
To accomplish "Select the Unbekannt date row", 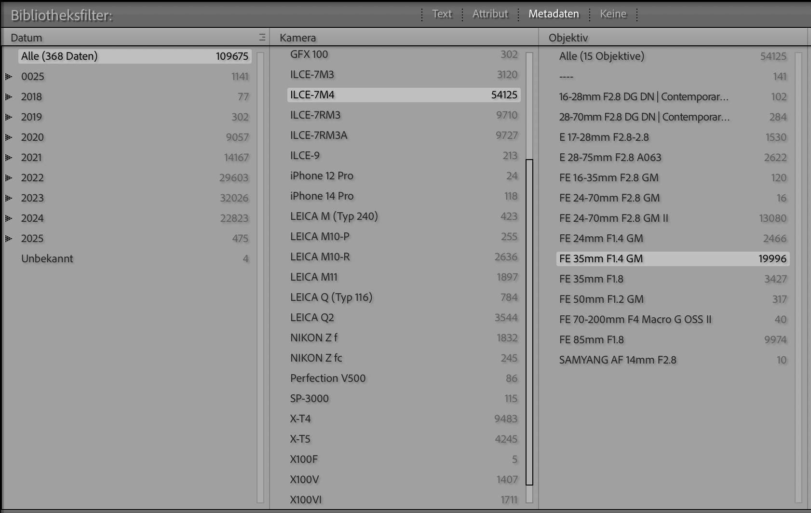I will point(135,258).
